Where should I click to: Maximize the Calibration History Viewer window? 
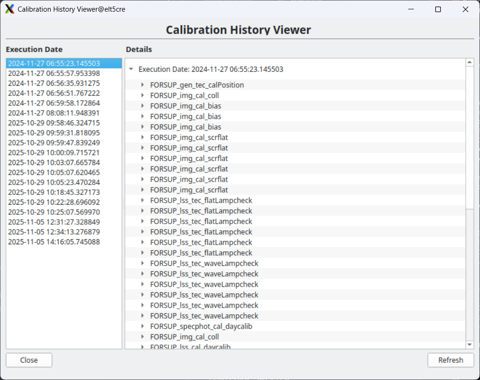[x=438, y=9]
